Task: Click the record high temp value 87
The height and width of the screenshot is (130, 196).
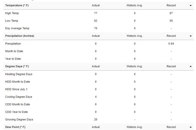Action: pos(171,13)
